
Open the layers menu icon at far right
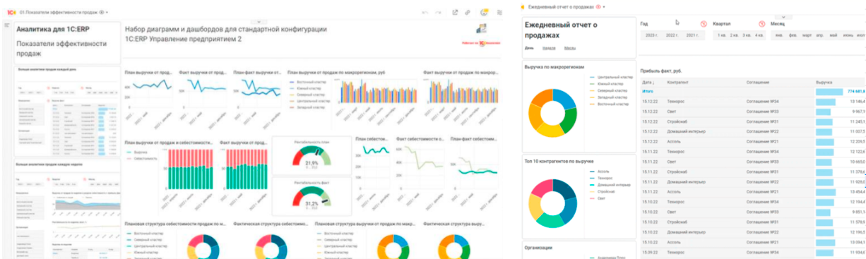pos(499,12)
